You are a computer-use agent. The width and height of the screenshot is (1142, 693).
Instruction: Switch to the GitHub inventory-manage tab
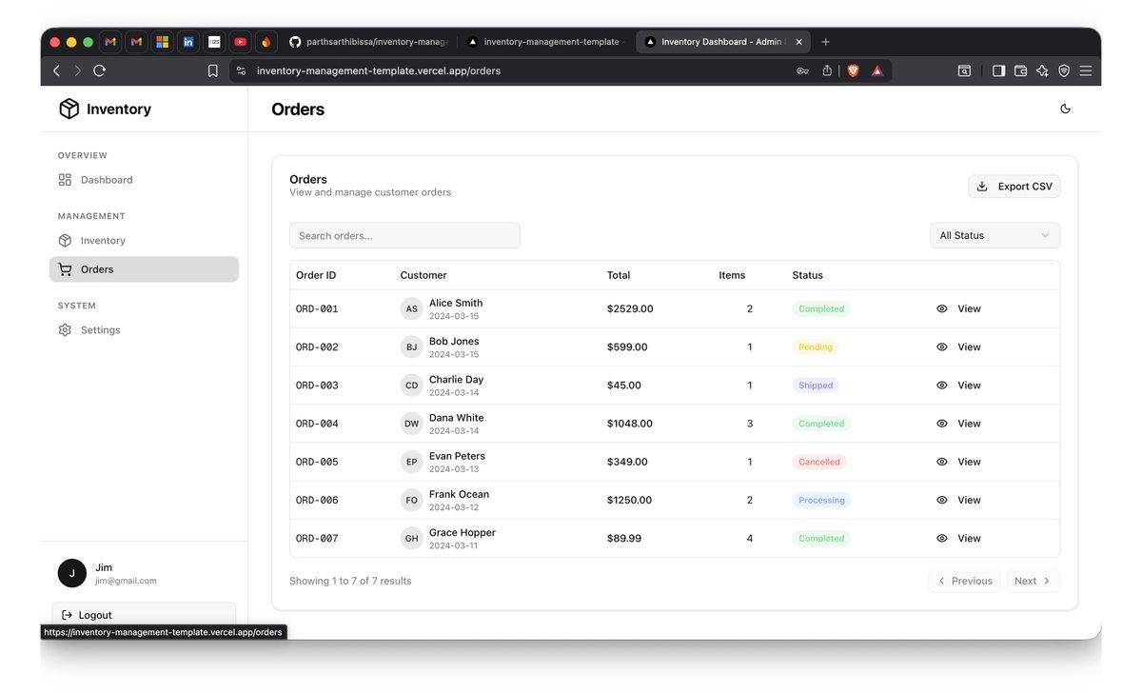click(368, 42)
